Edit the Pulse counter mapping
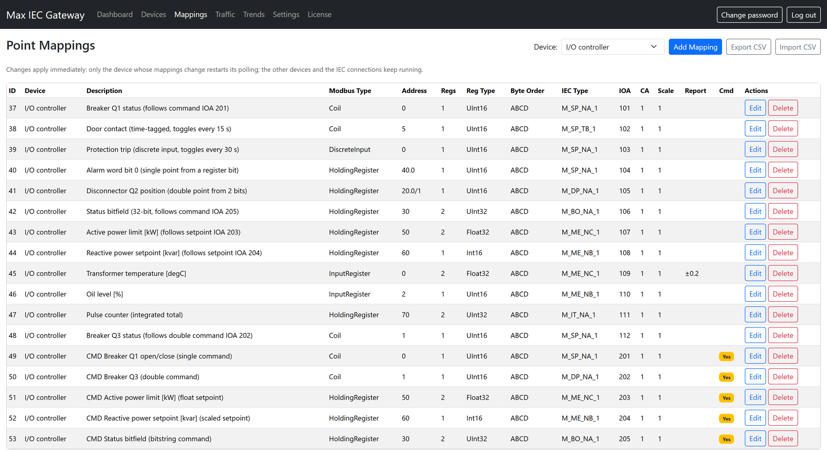827x450 pixels. coord(755,315)
